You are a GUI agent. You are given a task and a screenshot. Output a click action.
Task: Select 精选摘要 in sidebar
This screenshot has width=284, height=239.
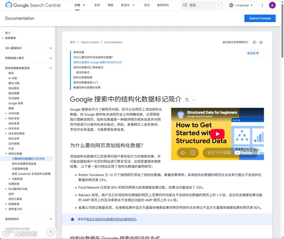click(x=14, y=93)
